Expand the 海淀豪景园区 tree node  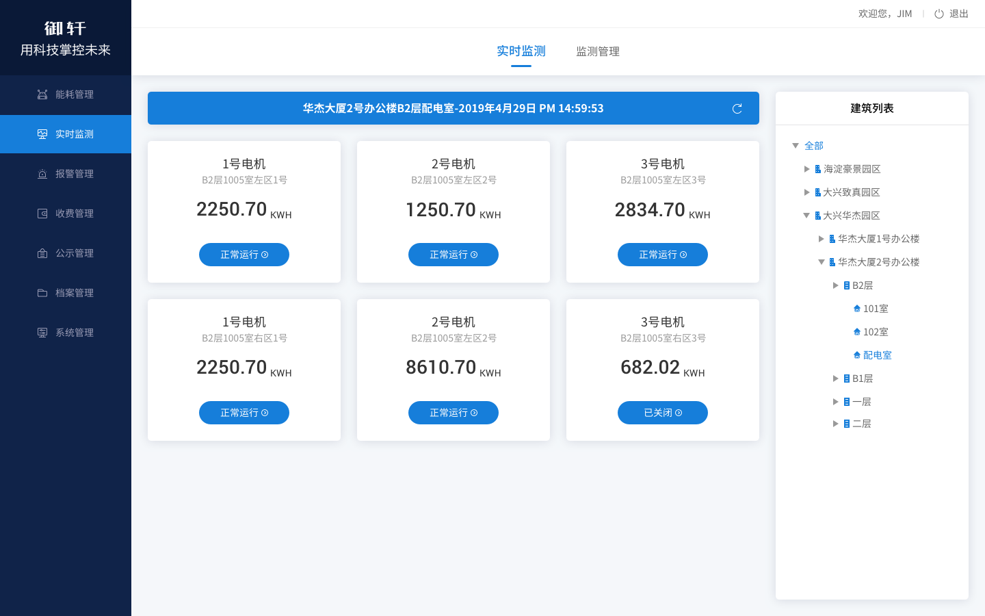coord(806,169)
